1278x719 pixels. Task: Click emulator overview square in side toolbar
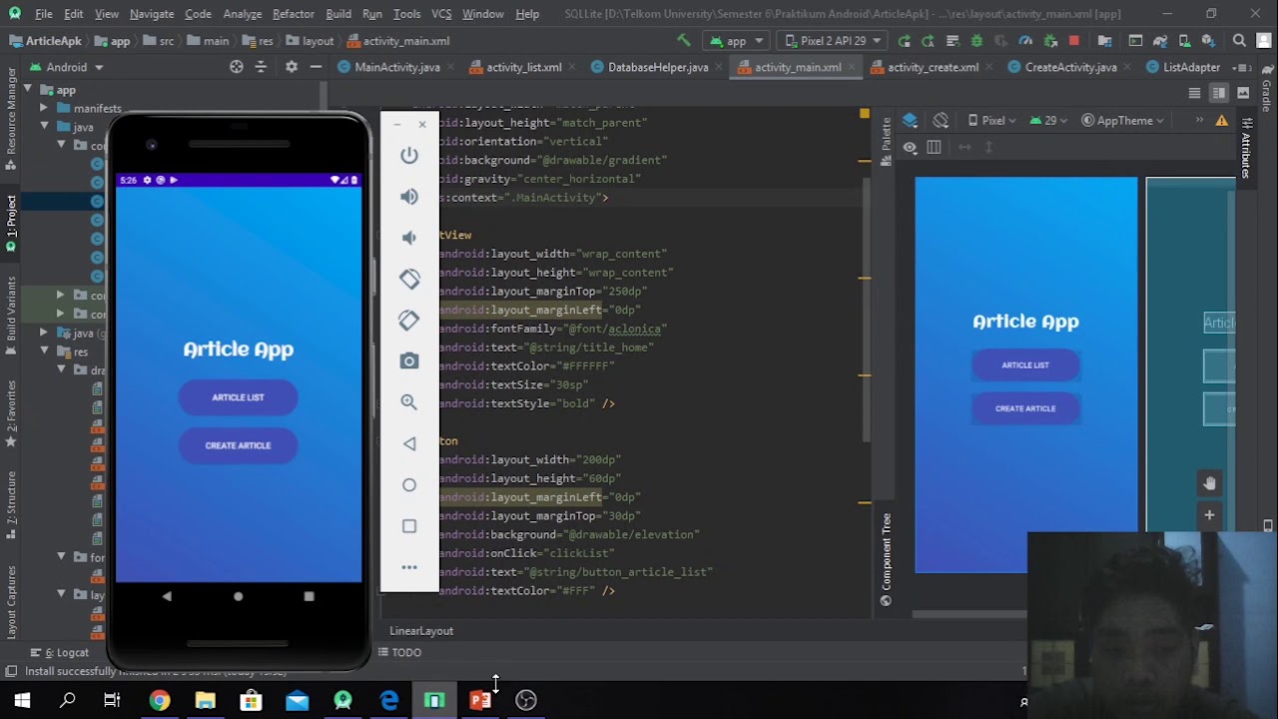[x=409, y=526]
